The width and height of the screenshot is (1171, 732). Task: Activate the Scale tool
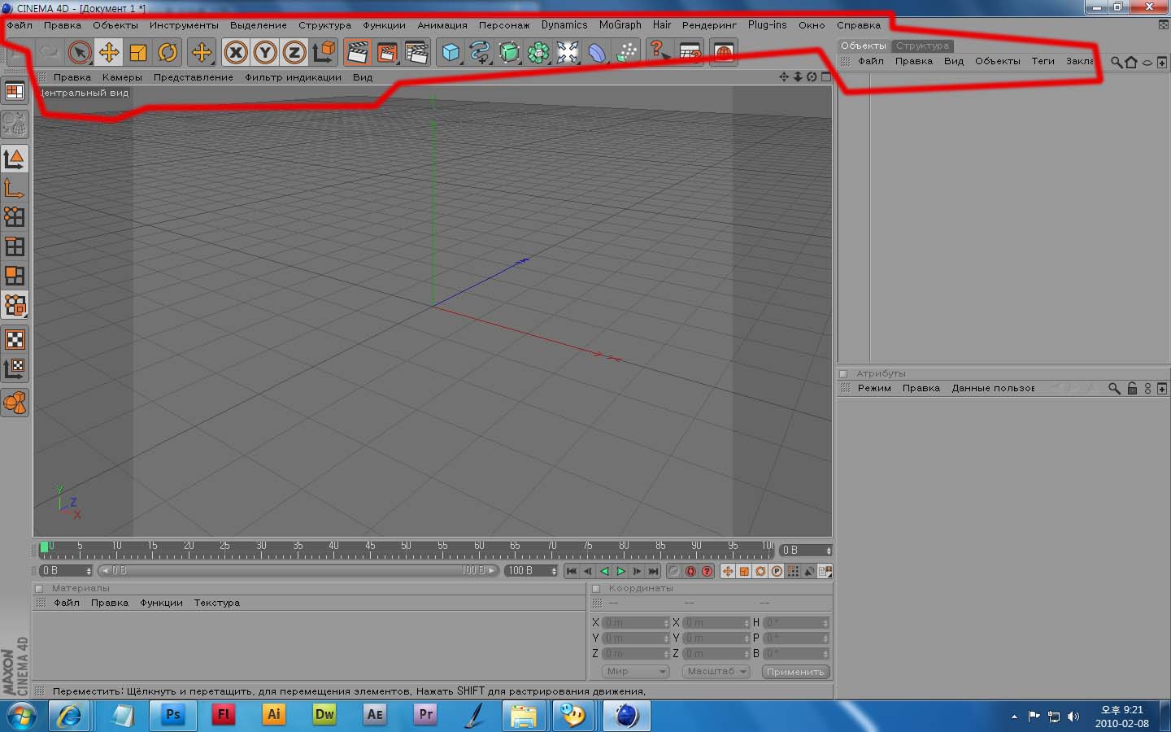click(138, 53)
